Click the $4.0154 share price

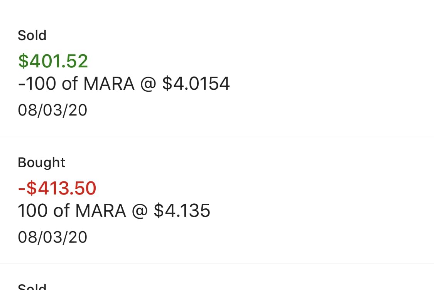click(196, 84)
